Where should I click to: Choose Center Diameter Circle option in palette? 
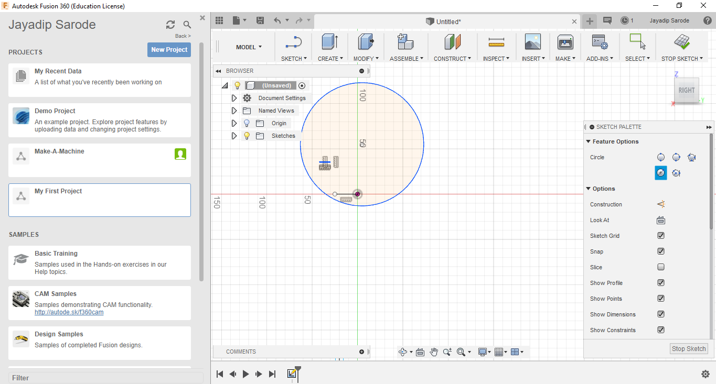point(661,157)
